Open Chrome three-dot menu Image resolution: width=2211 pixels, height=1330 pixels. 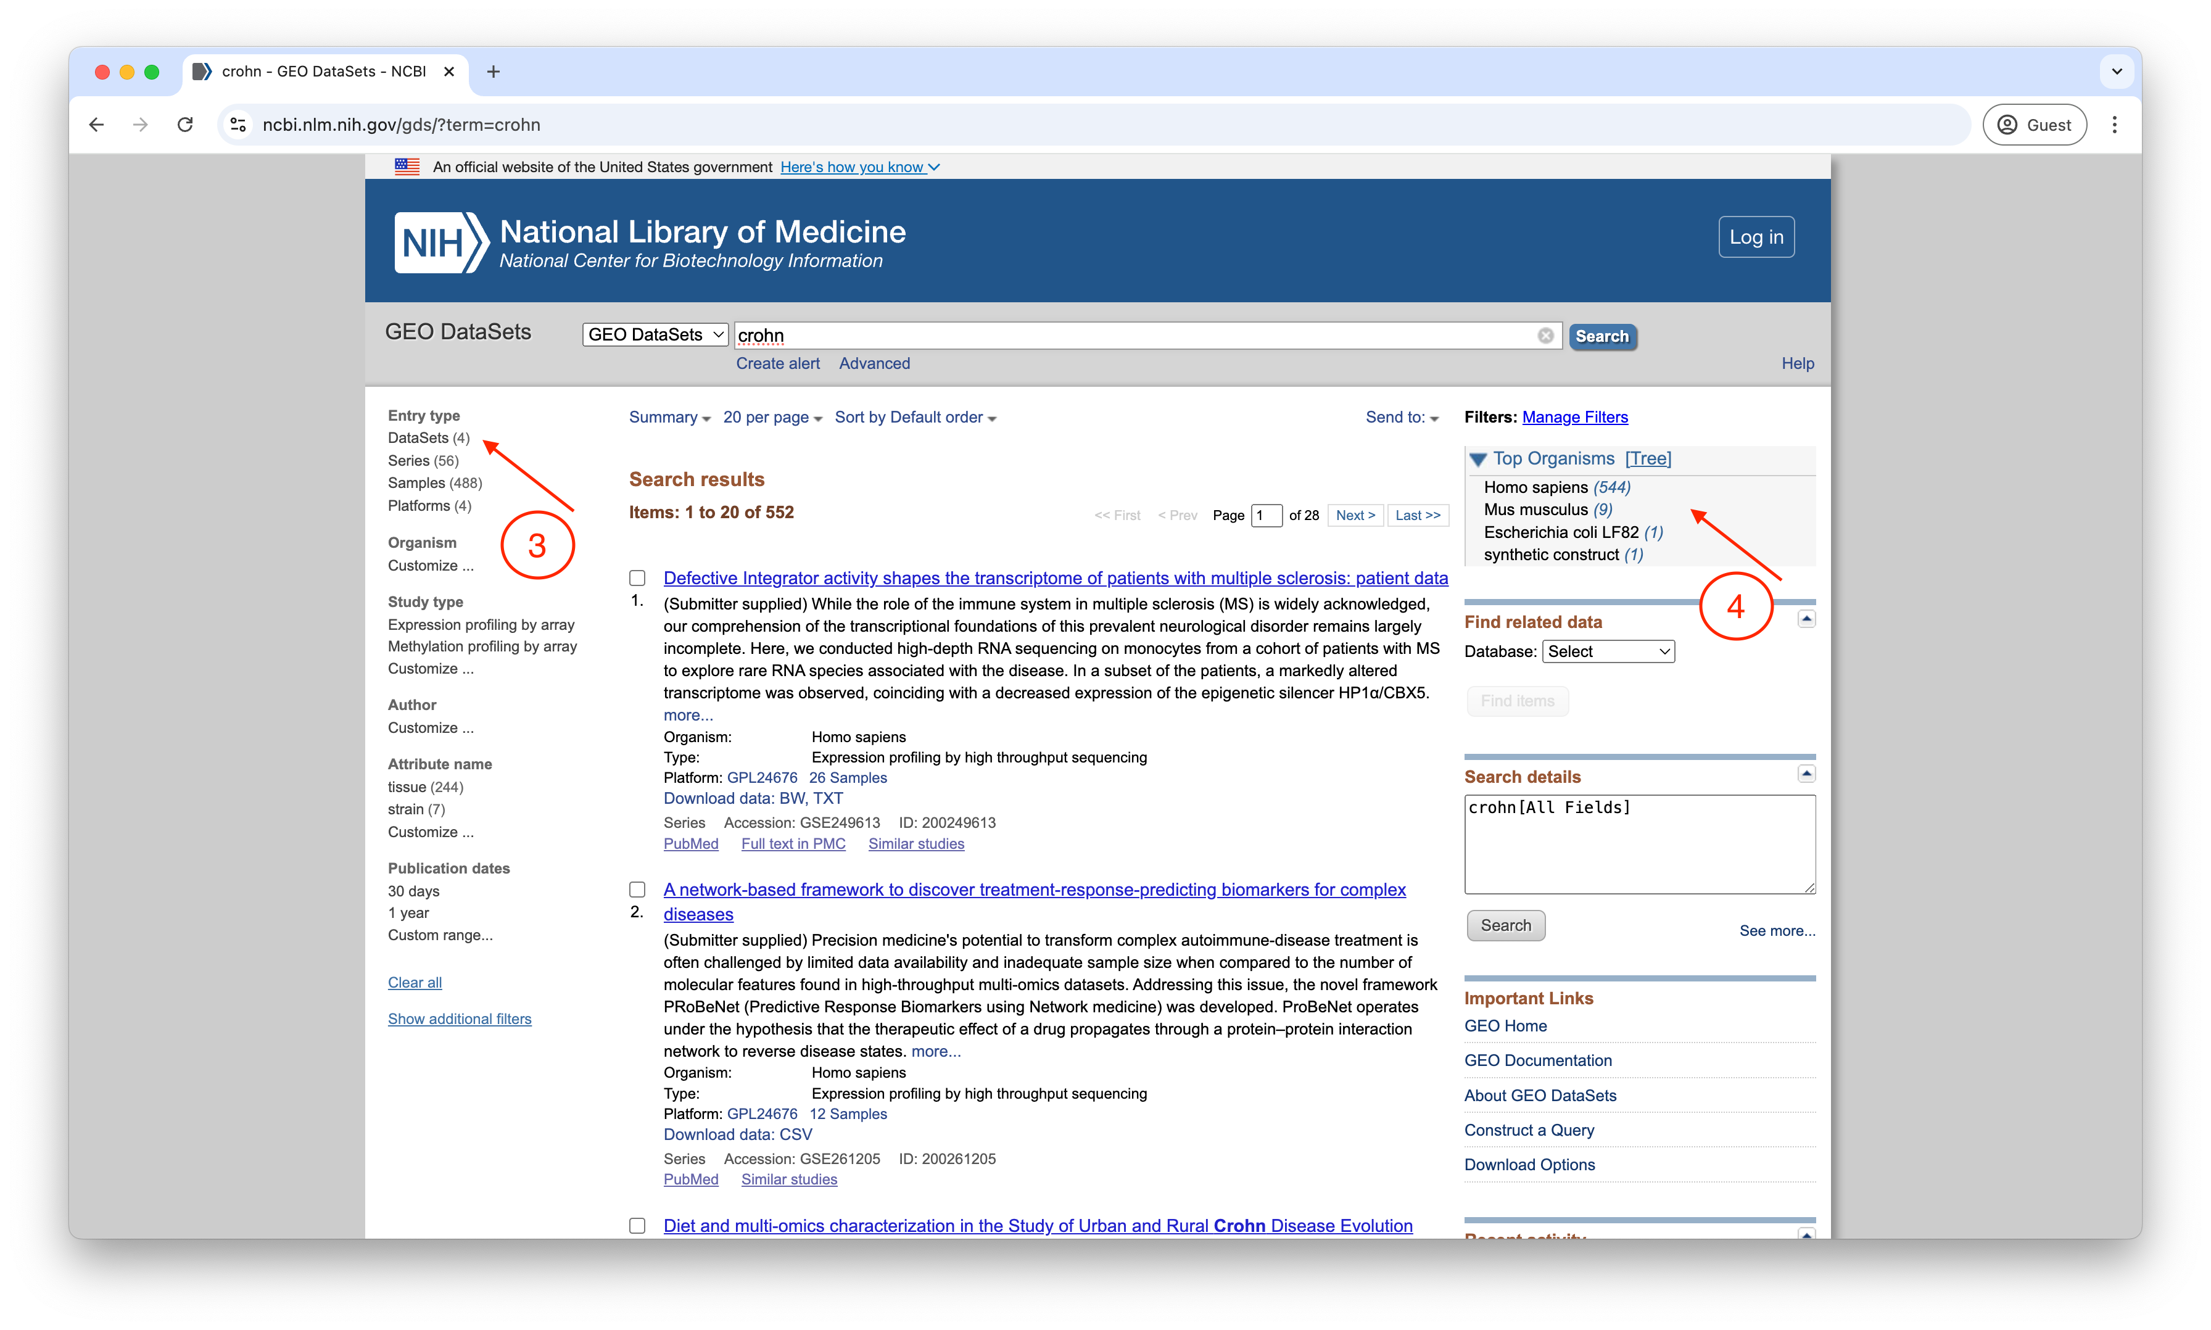2114,125
